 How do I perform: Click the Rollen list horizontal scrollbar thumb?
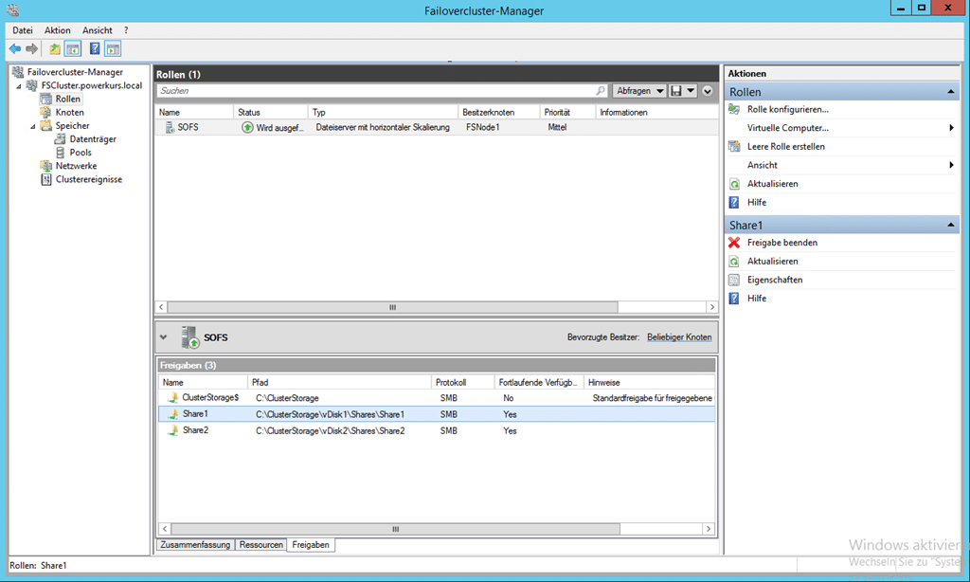click(x=392, y=307)
